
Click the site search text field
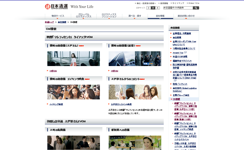point(178,8)
